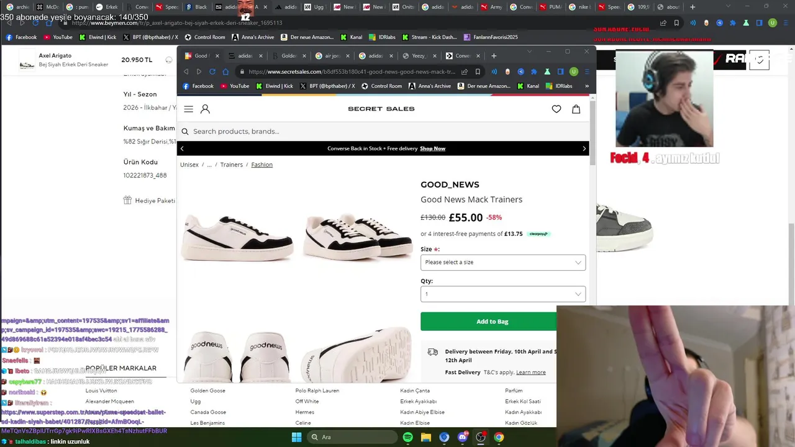Click the Secret Sales page vertical scrollbar
The width and height of the screenshot is (795, 447).
[593, 132]
